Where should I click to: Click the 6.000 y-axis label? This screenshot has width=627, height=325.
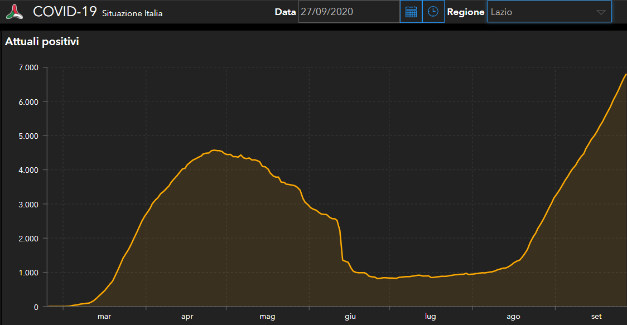click(x=28, y=102)
